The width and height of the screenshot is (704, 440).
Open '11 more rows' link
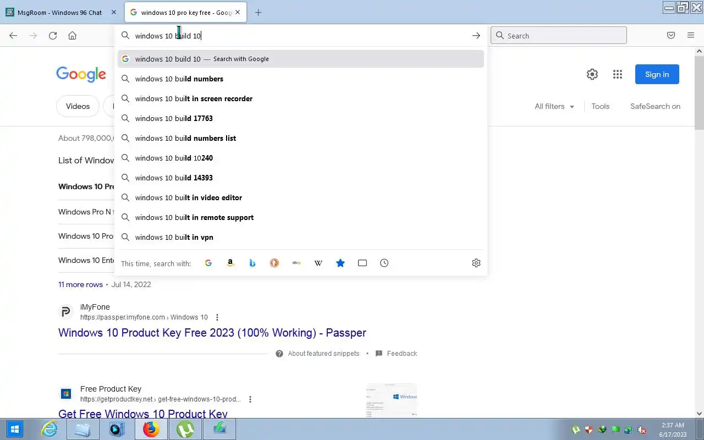(80, 284)
